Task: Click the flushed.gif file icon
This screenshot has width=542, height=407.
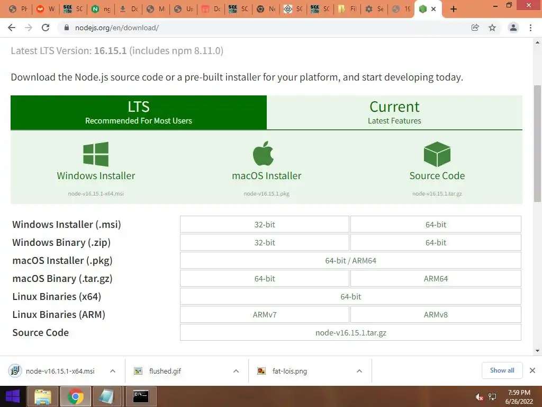Action: click(138, 371)
